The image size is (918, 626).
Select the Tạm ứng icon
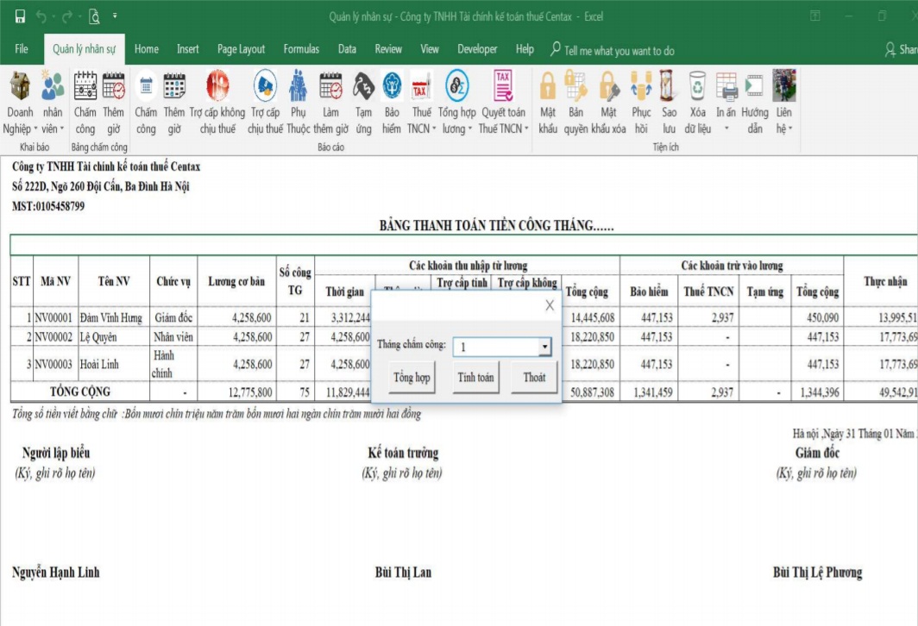tap(363, 87)
